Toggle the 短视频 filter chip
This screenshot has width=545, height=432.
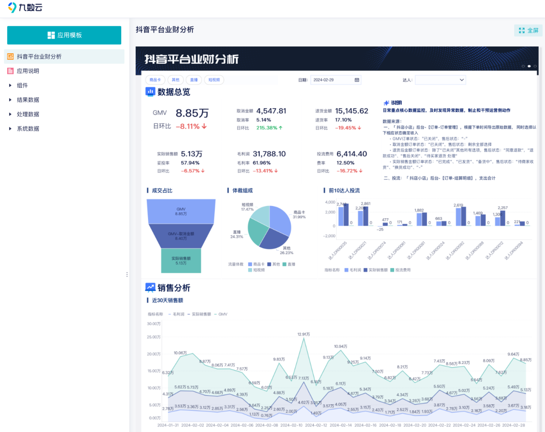(x=214, y=80)
